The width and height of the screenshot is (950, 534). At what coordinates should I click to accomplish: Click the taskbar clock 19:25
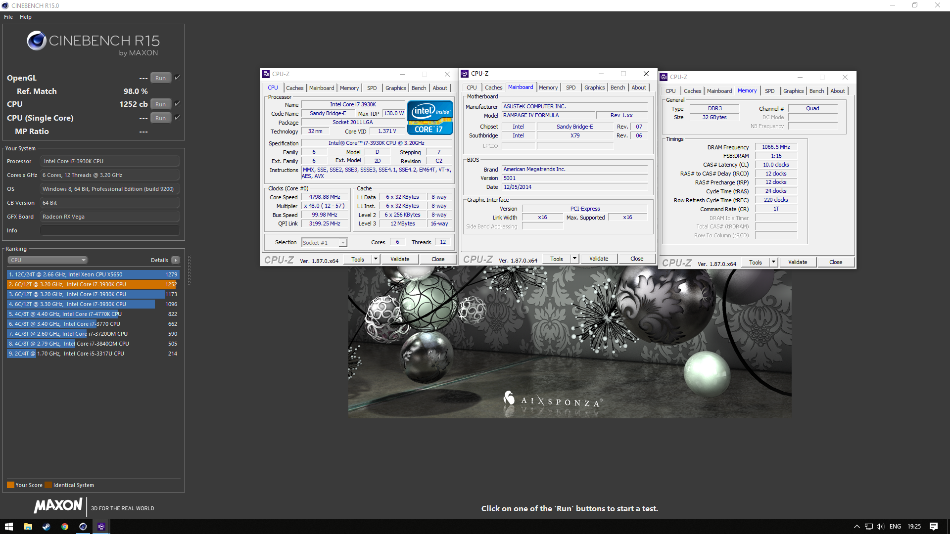tap(914, 527)
